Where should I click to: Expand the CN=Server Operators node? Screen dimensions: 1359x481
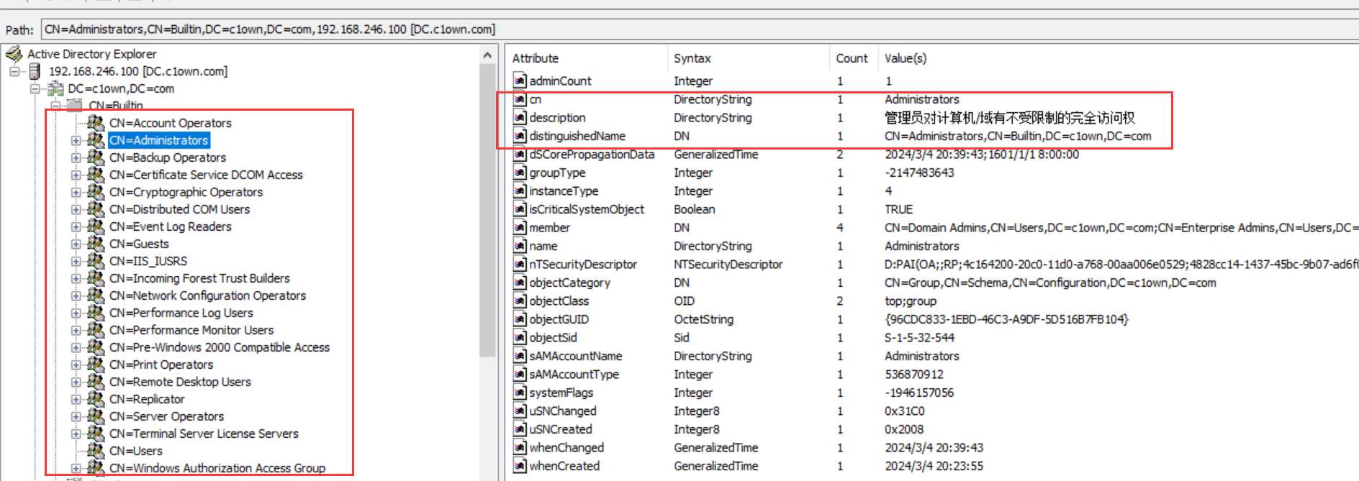76,416
